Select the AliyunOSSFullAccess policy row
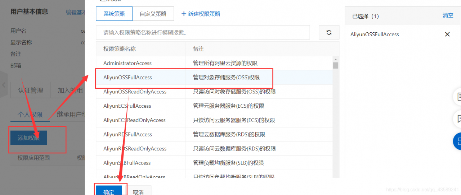 click(x=214, y=77)
